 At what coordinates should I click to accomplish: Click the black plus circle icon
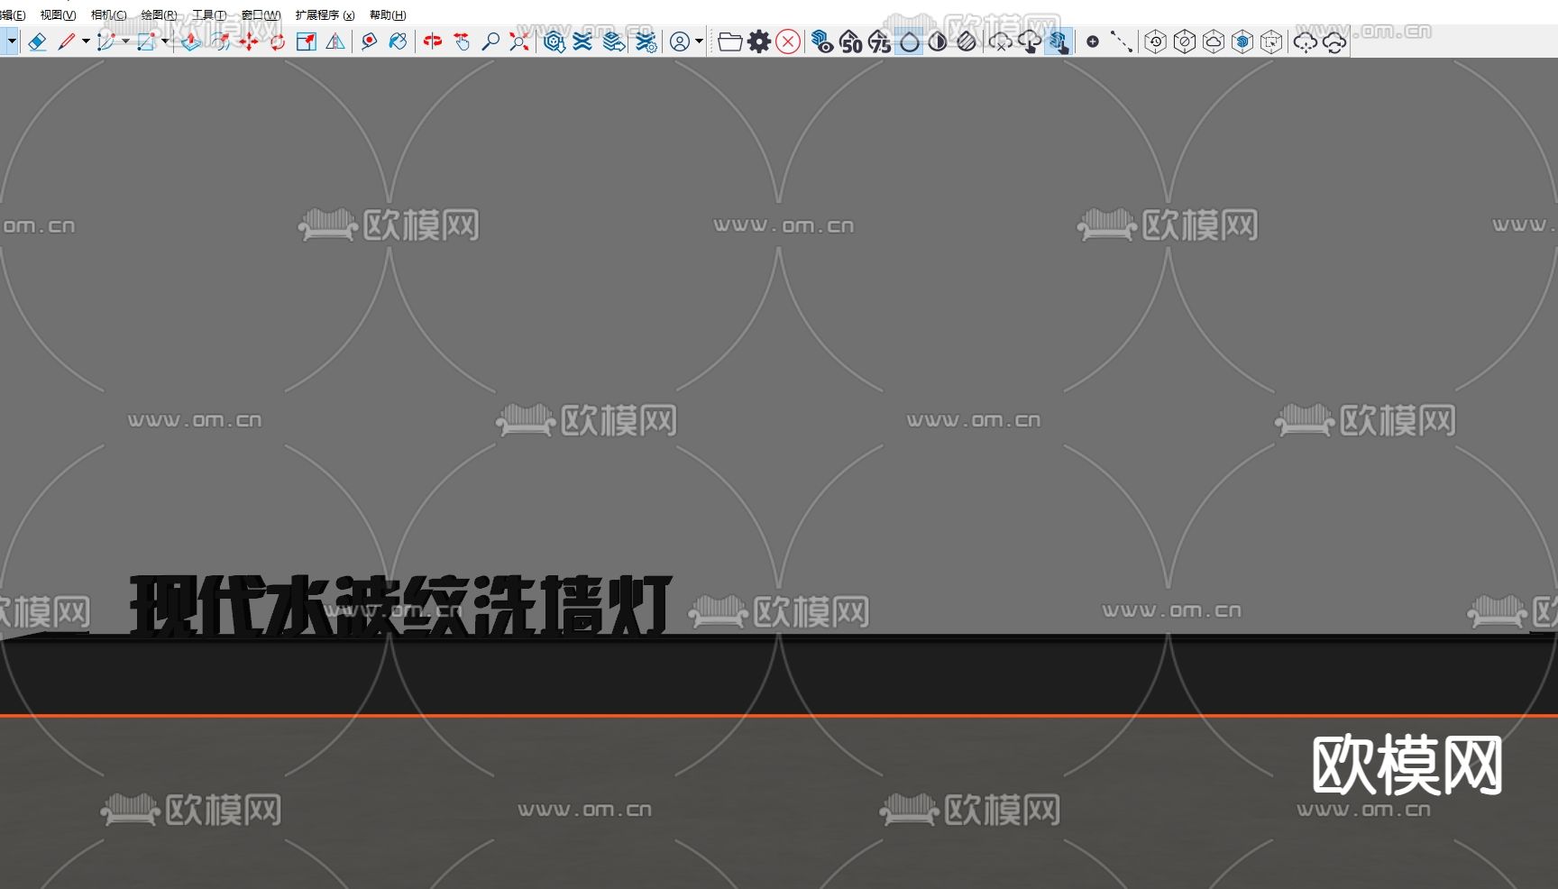[1093, 41]
